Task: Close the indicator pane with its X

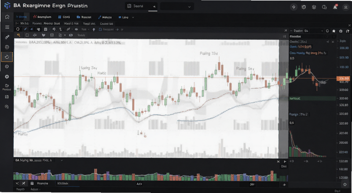Action: (x=279, y=161)
